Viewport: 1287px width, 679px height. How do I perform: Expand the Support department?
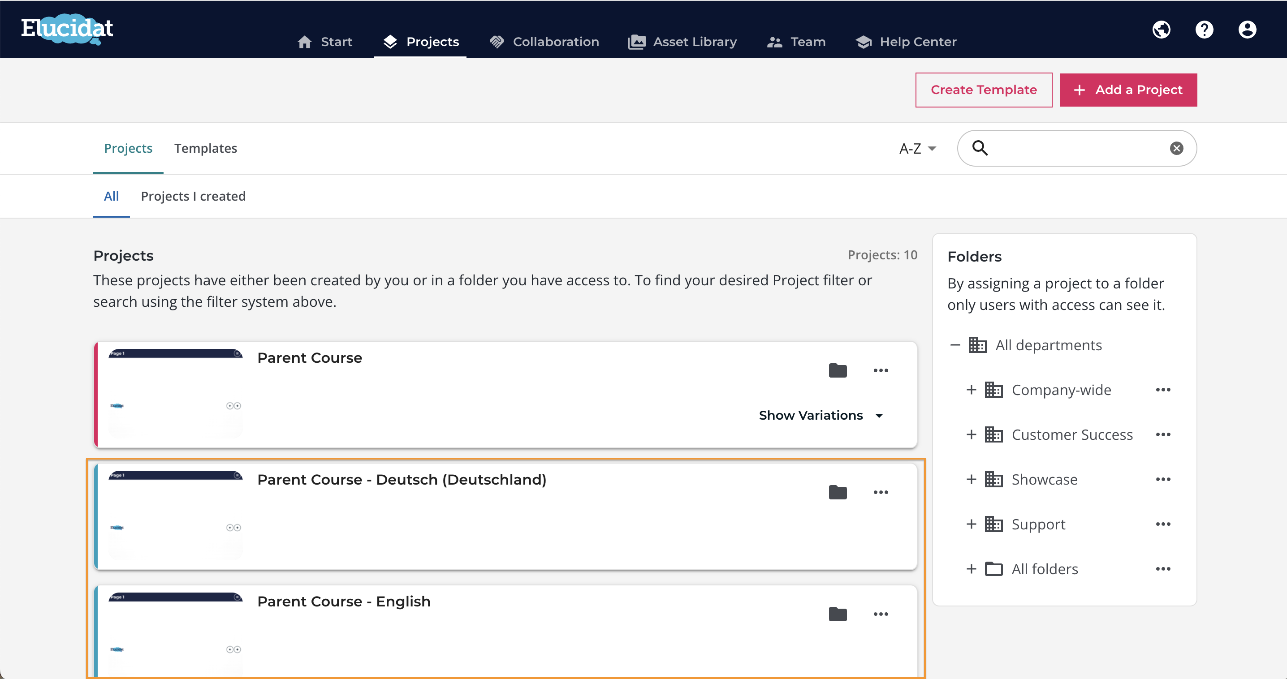click(x=971, y=524)
